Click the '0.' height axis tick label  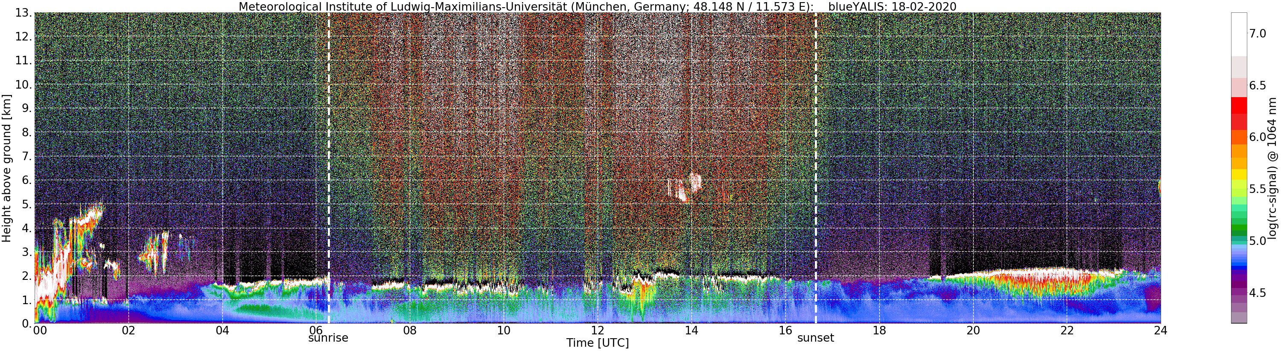tap(26, 324)
